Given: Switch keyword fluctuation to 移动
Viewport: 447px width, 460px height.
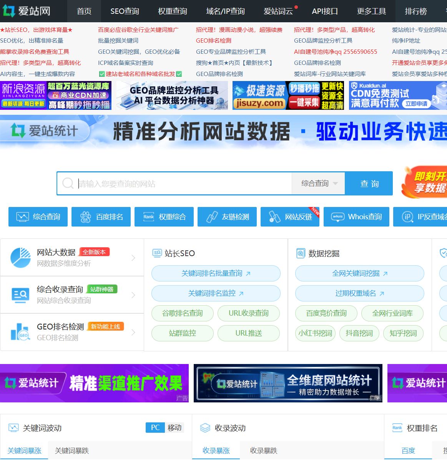Looking at the screenshot, I should coord(174,427).
